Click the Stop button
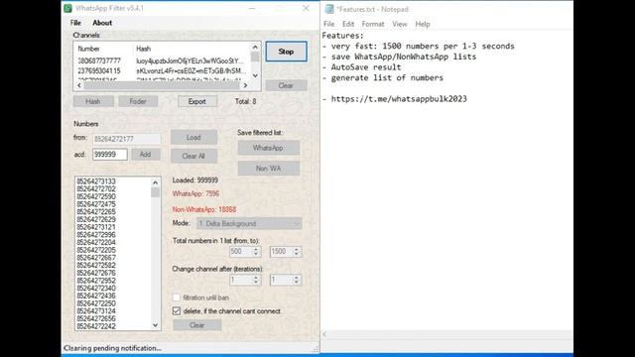 [286, 52]
